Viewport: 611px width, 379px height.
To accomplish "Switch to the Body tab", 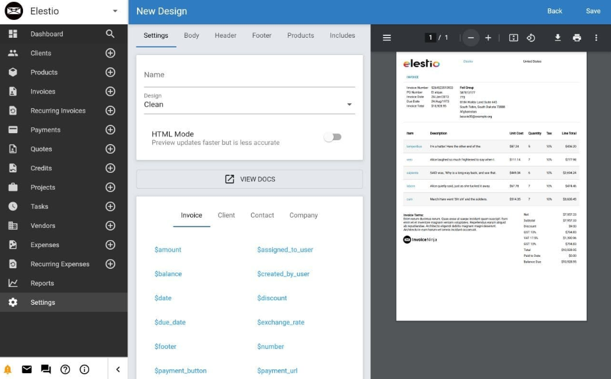I will [x=191, y=35].
